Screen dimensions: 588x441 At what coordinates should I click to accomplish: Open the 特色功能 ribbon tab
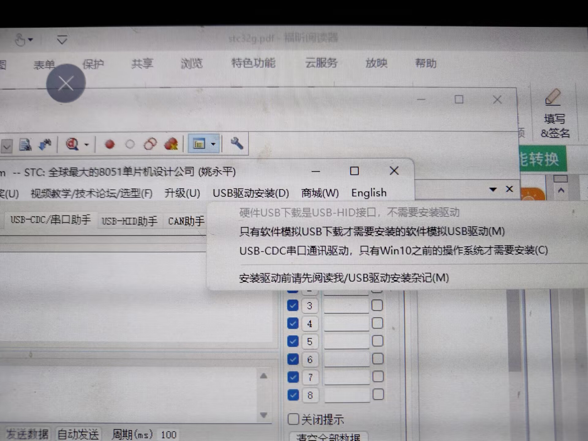[253, 63]
